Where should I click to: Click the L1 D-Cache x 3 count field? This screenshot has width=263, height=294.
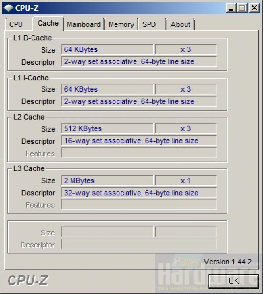coord(186,49)
